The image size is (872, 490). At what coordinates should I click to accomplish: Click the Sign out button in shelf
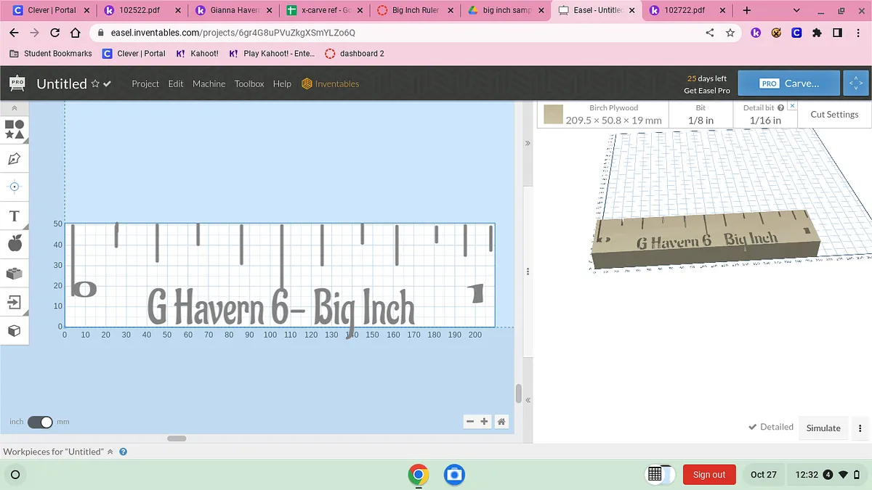708,475
